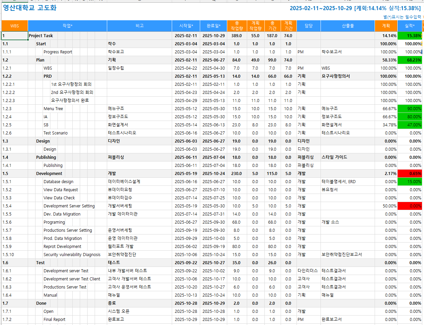Click the 영산대학교 고도화 title
The height and width of the screenshot is (325, 424).
pos(30,8)
